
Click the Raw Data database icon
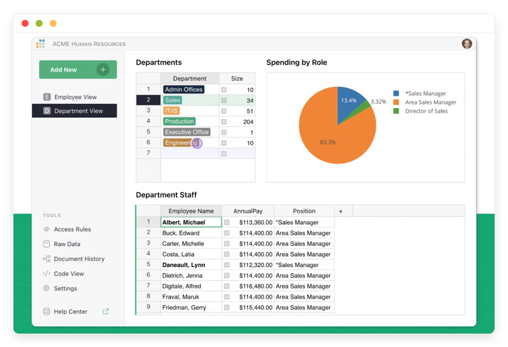pyautogui.click(x=47, y=244)
